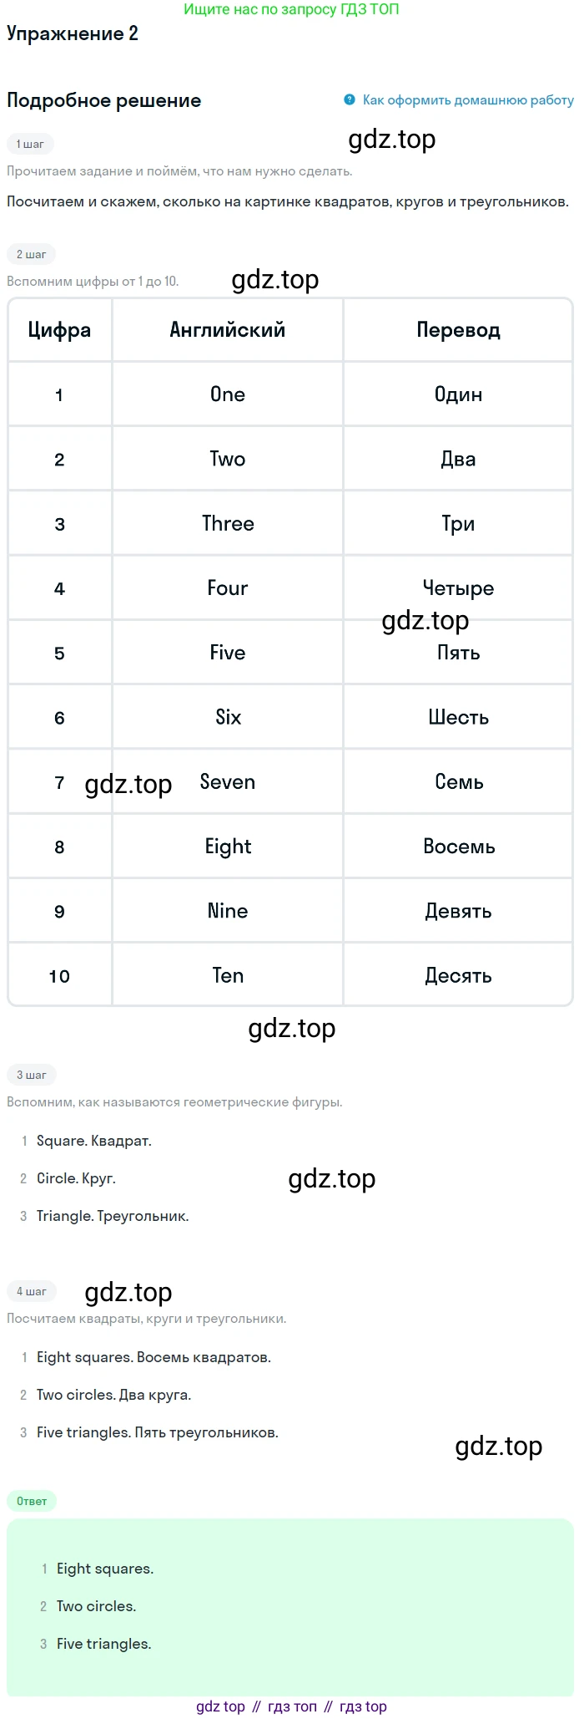Click the "Цифра" column header
The height and width of the screenshot is (1719, 584).
point(59,331)
